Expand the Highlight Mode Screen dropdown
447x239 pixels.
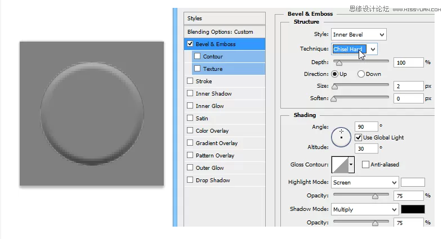click(x=364, y=182)
